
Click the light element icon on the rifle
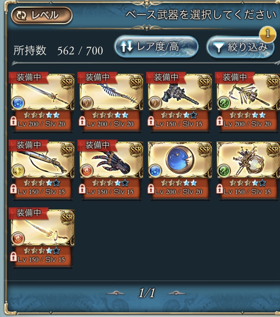[18, 171]
